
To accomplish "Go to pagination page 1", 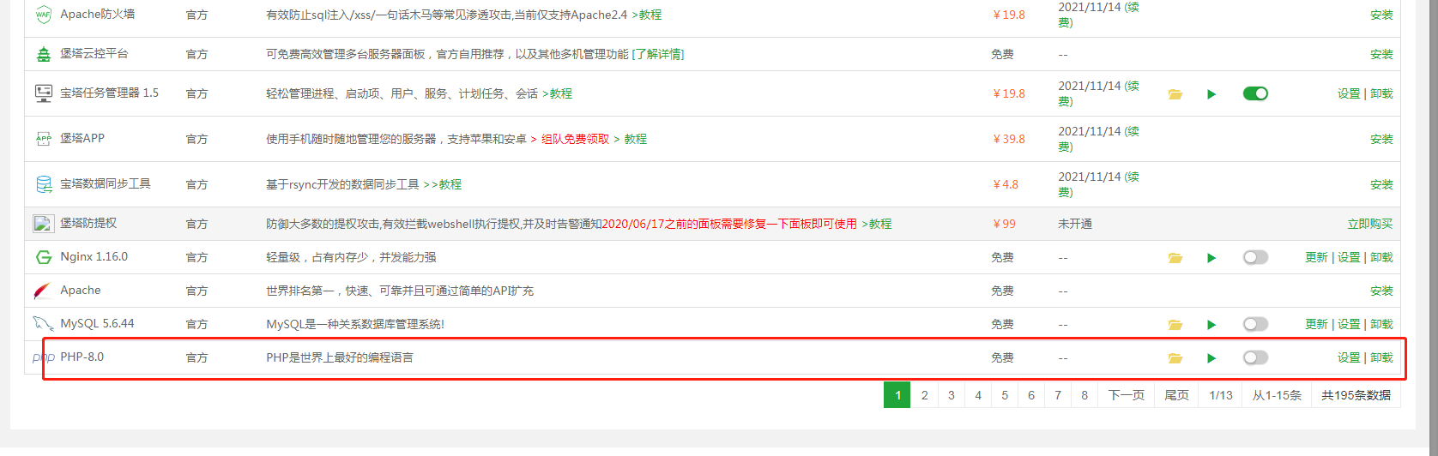I will [x=897, y=395].
